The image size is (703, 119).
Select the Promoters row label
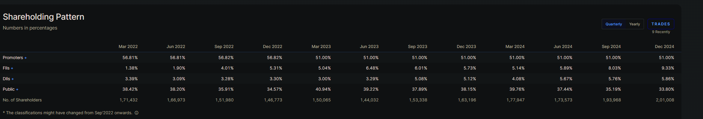(x=13, y=58)
